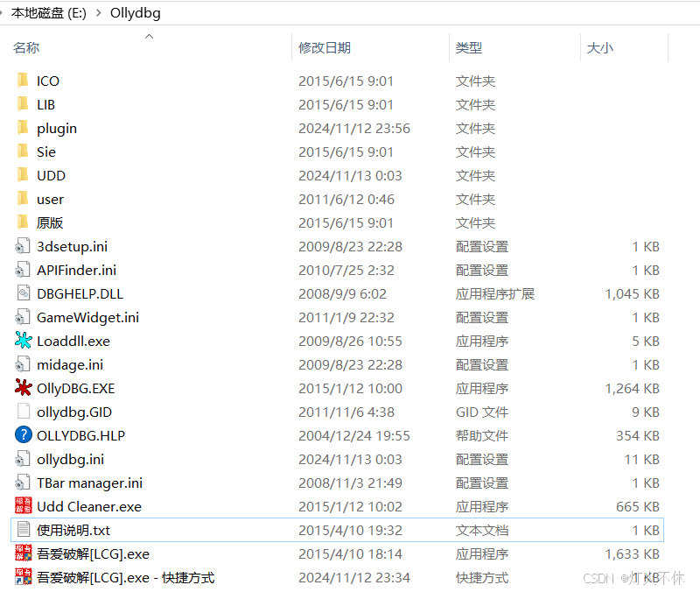Select the 原版 folder icon
Image resolution: width=700 pixels, height=592 pixels.
23,222
